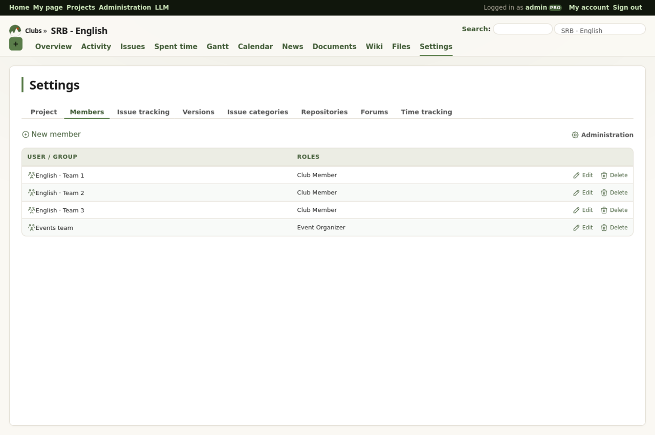Delete Events team member
Viewport: 655px width, 435px height.
[x=614, y=227]
